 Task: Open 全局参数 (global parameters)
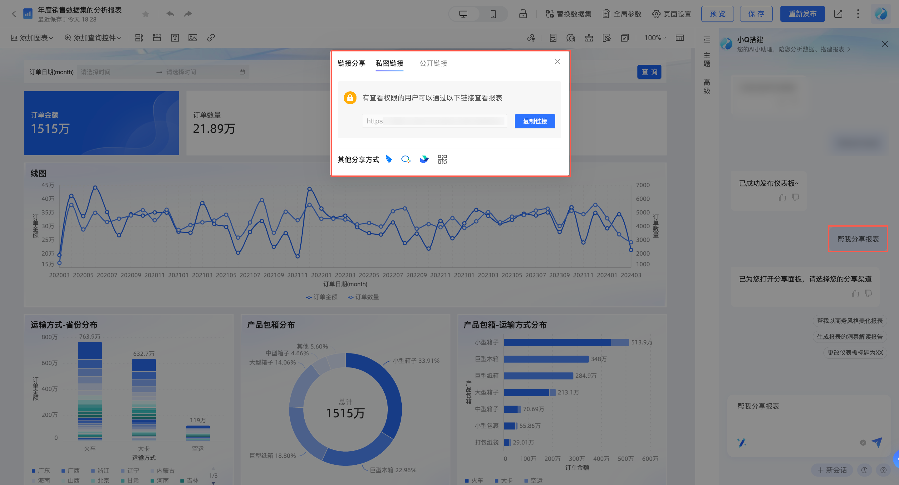[622, 14]
